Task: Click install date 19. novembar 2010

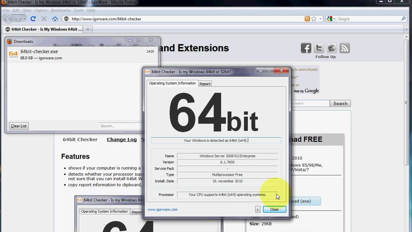Action: pos(227,181)
